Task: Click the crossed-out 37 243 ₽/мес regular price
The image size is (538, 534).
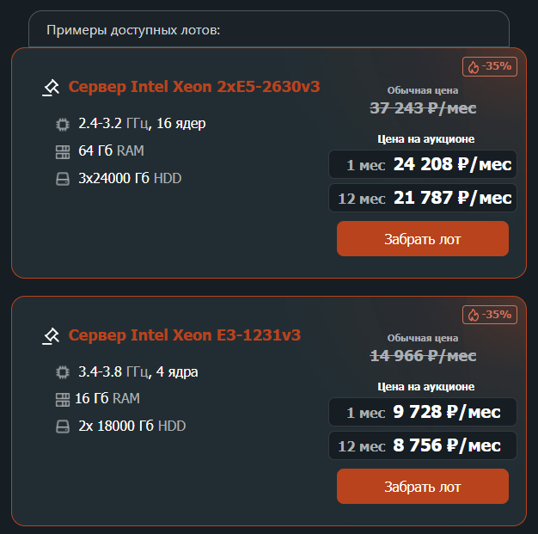Action: [423, 108]
